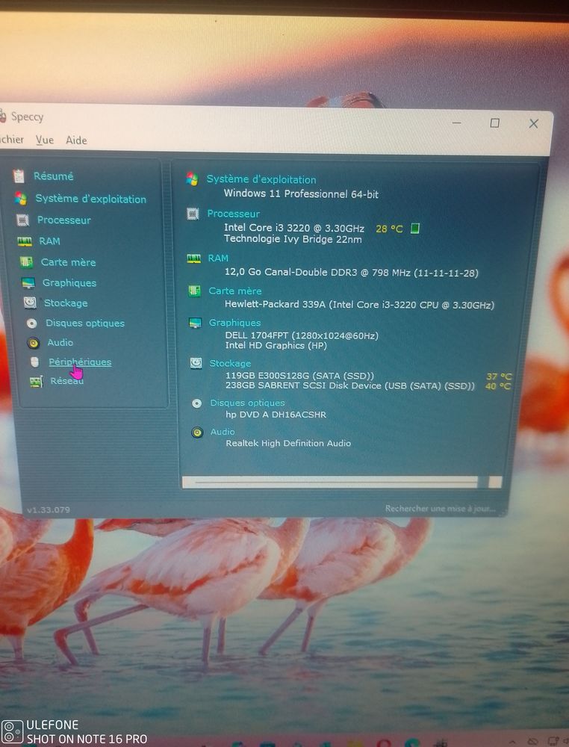Select RAM in the sidebar
This screenshot has width=569, height=747.
pos(49,241)
